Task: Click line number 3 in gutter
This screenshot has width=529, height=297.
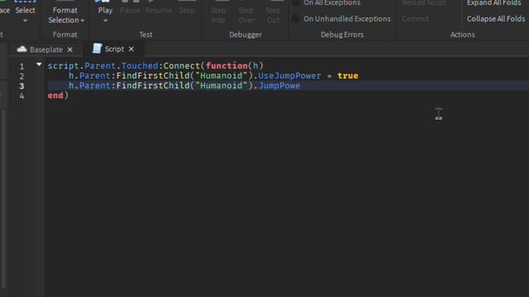Action: 21,86
